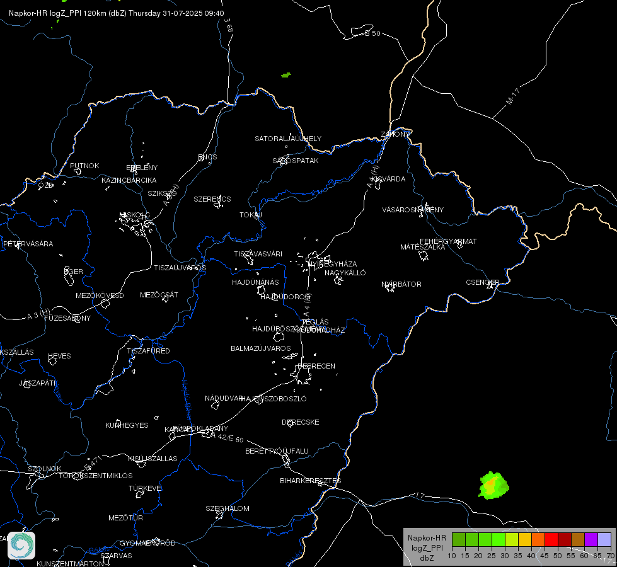617x567 pixels.
Task: Click the EGER city label
Action: [x=74, y=272]
